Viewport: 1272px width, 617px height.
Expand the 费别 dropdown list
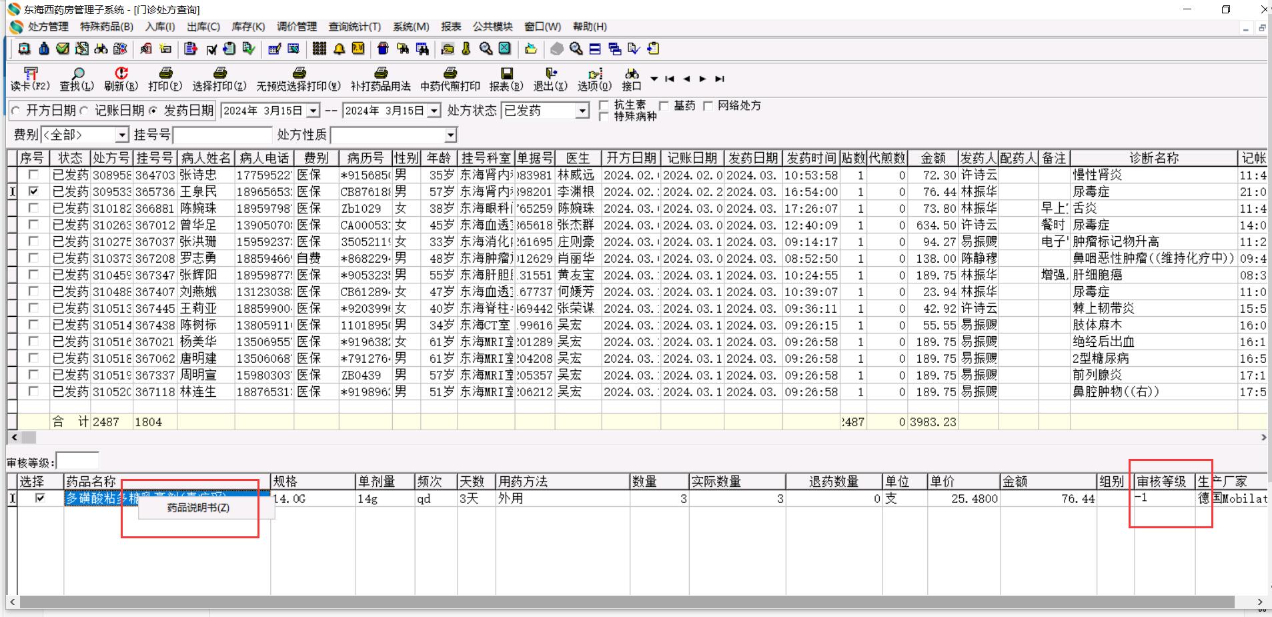121,135
